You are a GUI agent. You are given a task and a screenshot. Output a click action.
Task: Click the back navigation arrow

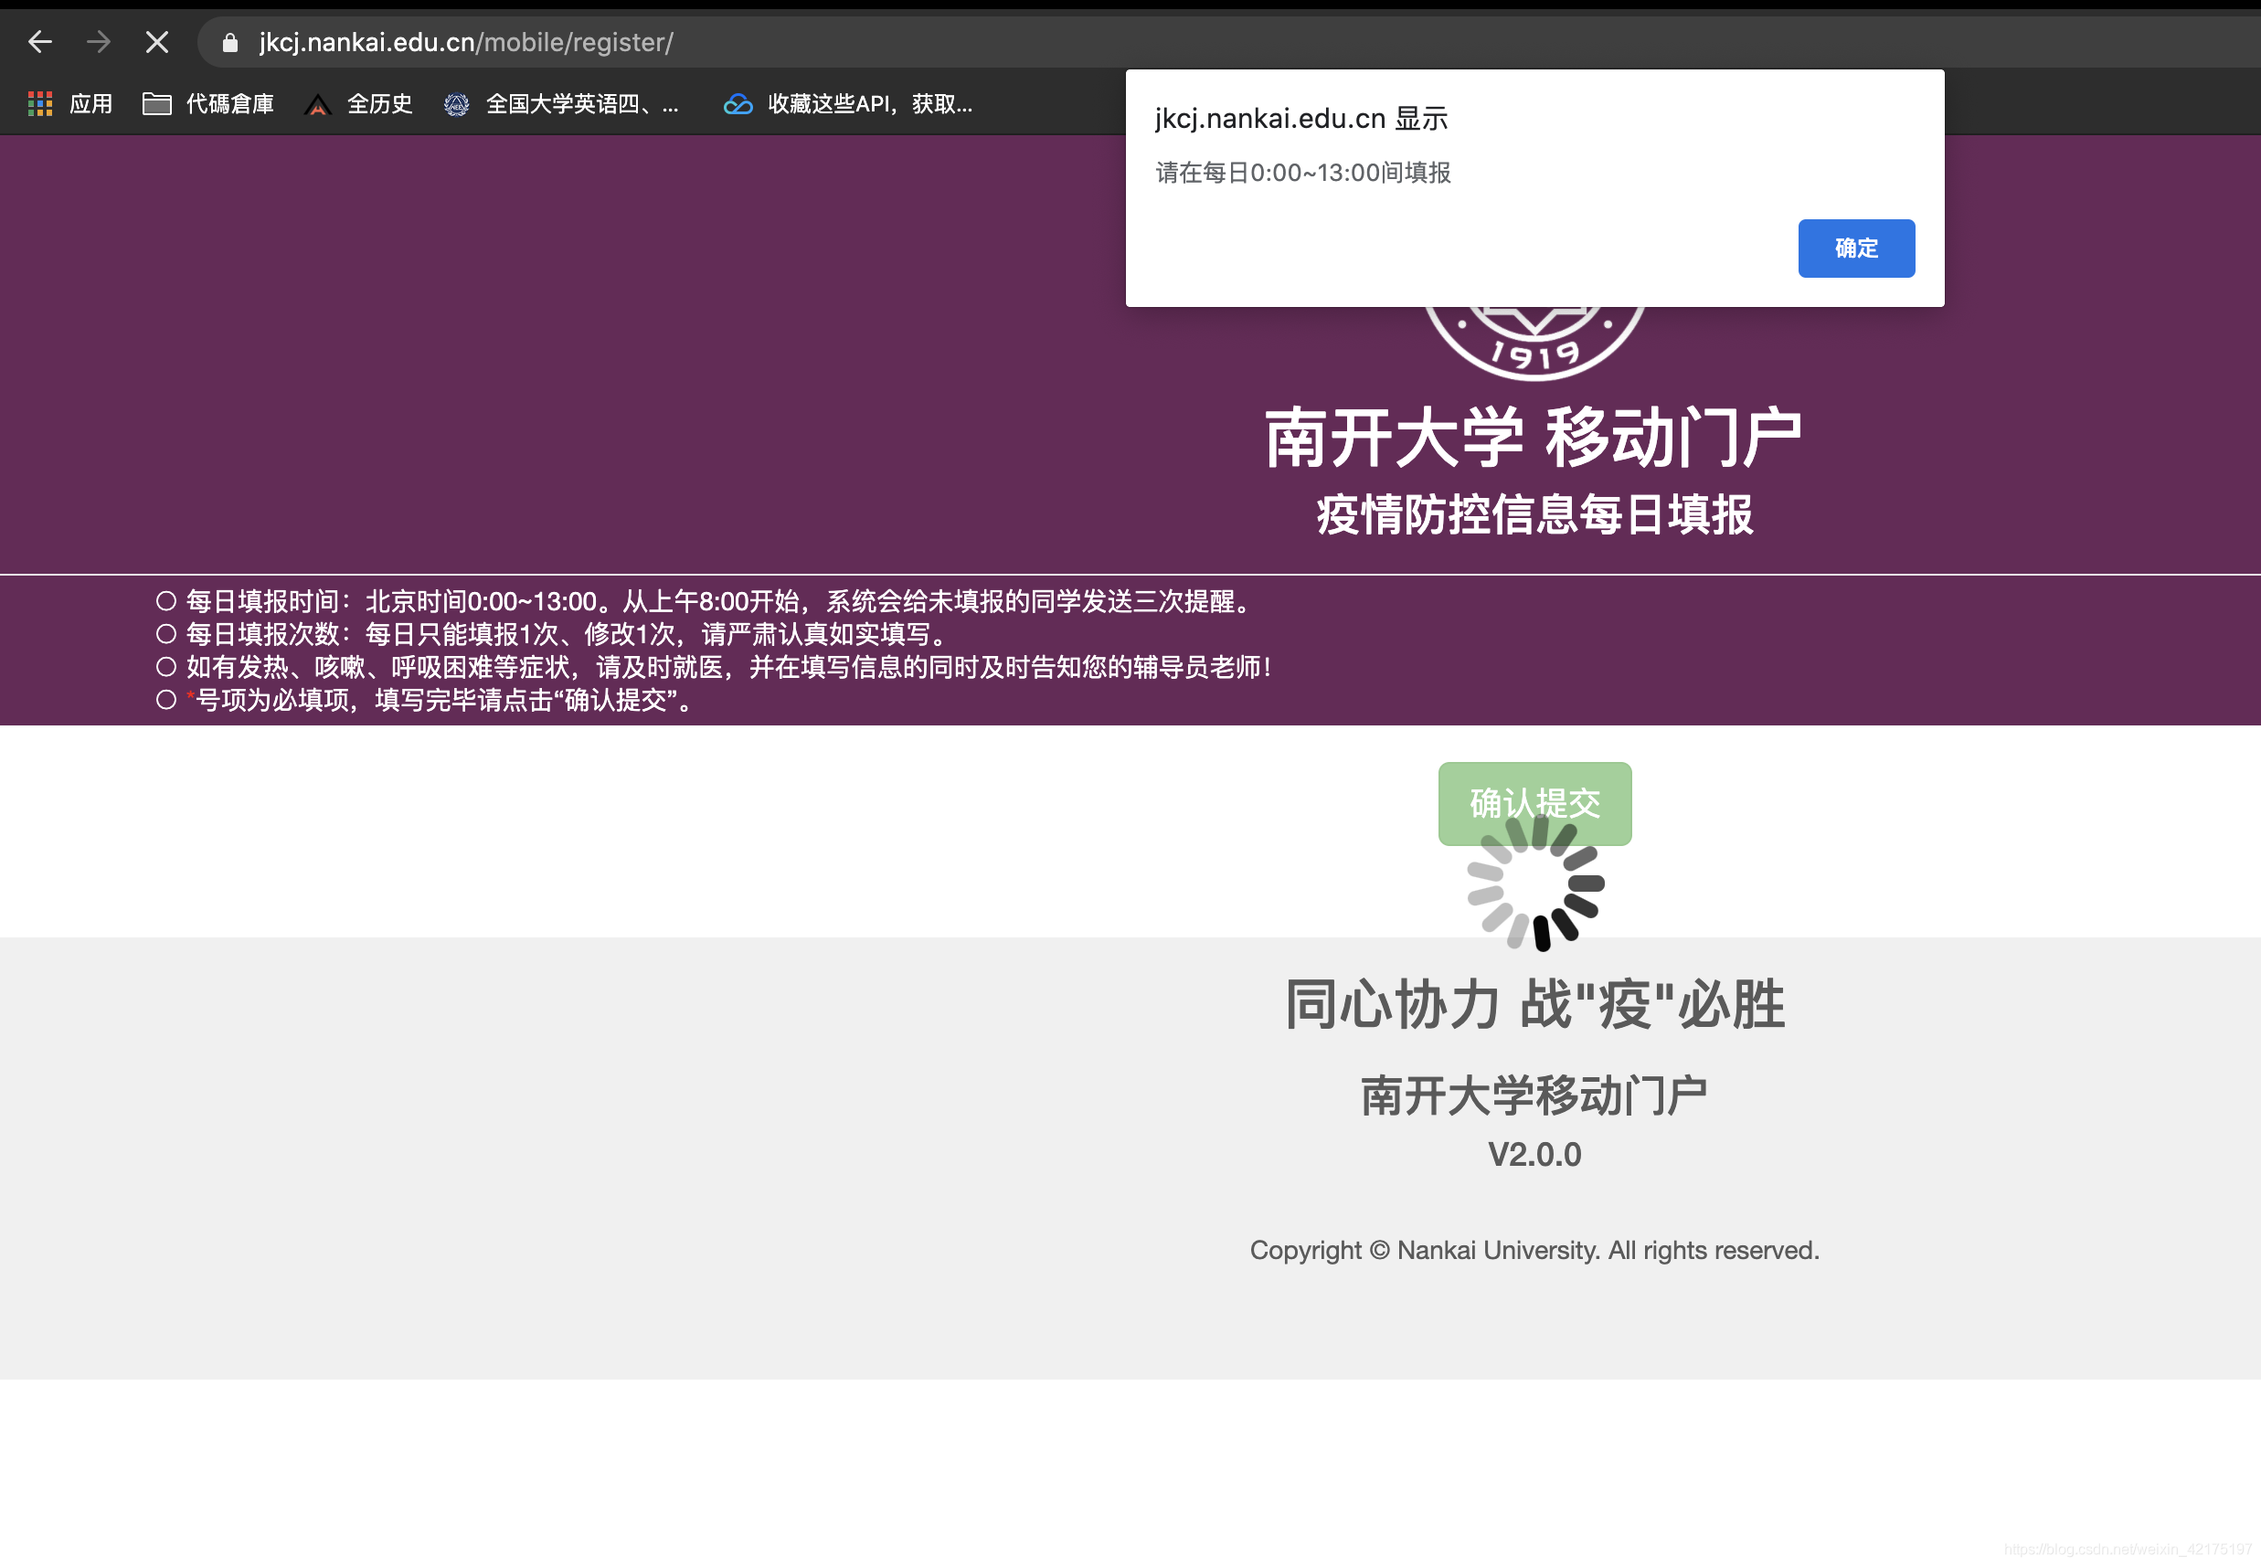(40, 41)
